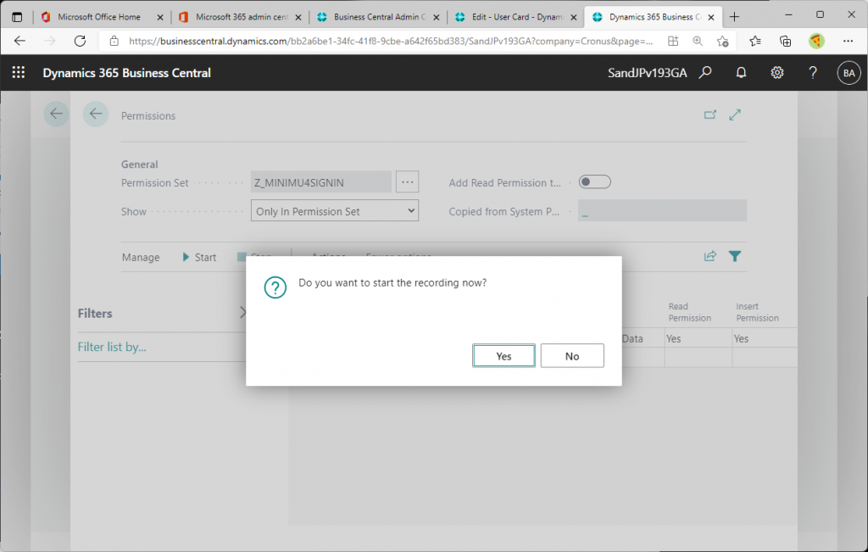868x552 pixels.
Task: Start permission recording from the toolbar
Action: 199,257
